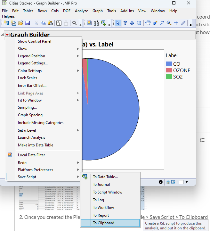Click the New Data Table toolbar icon
The image size is (210, 231).
(x=6, y=23)
